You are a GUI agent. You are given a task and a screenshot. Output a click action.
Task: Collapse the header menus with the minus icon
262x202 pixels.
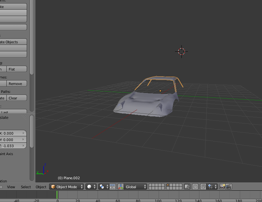tap(1, 187)
